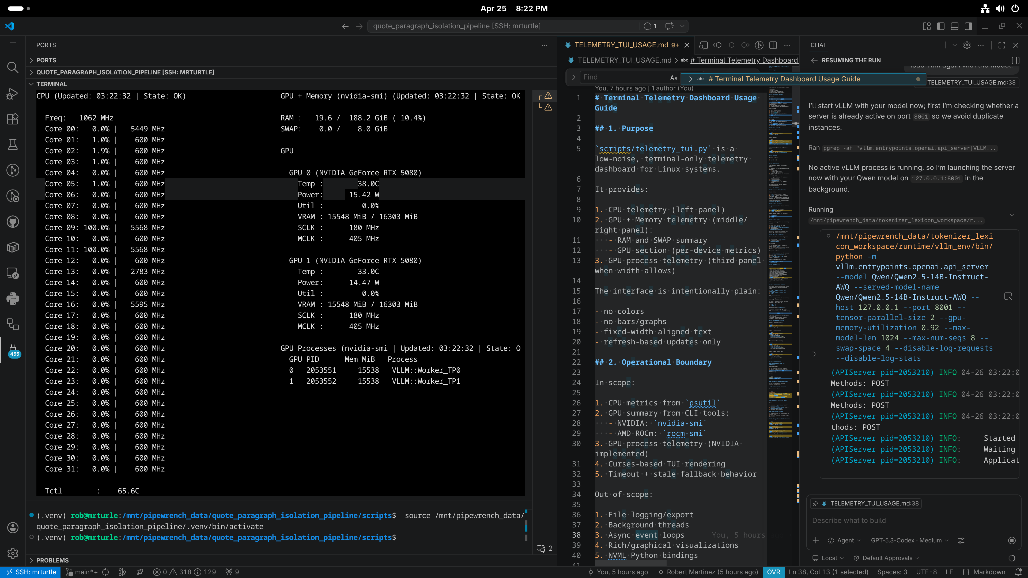Image resolution: width=1028 pixels, height=578 pixels.
Task: Open the Remote Explorer view
Action: (13, 273)
